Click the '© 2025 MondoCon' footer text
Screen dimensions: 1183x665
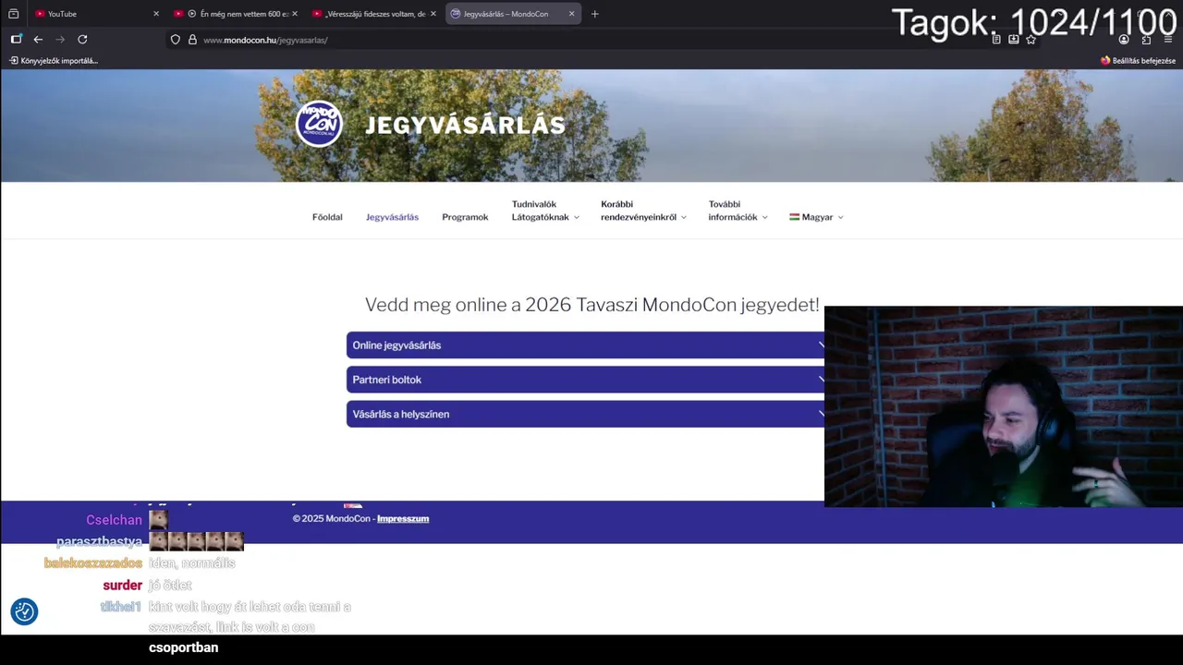(x=331, y=519)
